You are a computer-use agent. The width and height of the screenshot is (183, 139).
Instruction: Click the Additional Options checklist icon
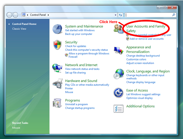[x=118, y=109]
